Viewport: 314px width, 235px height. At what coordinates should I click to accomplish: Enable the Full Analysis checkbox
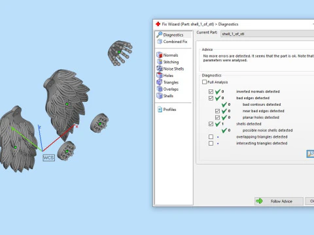click(x=204, y=82)
